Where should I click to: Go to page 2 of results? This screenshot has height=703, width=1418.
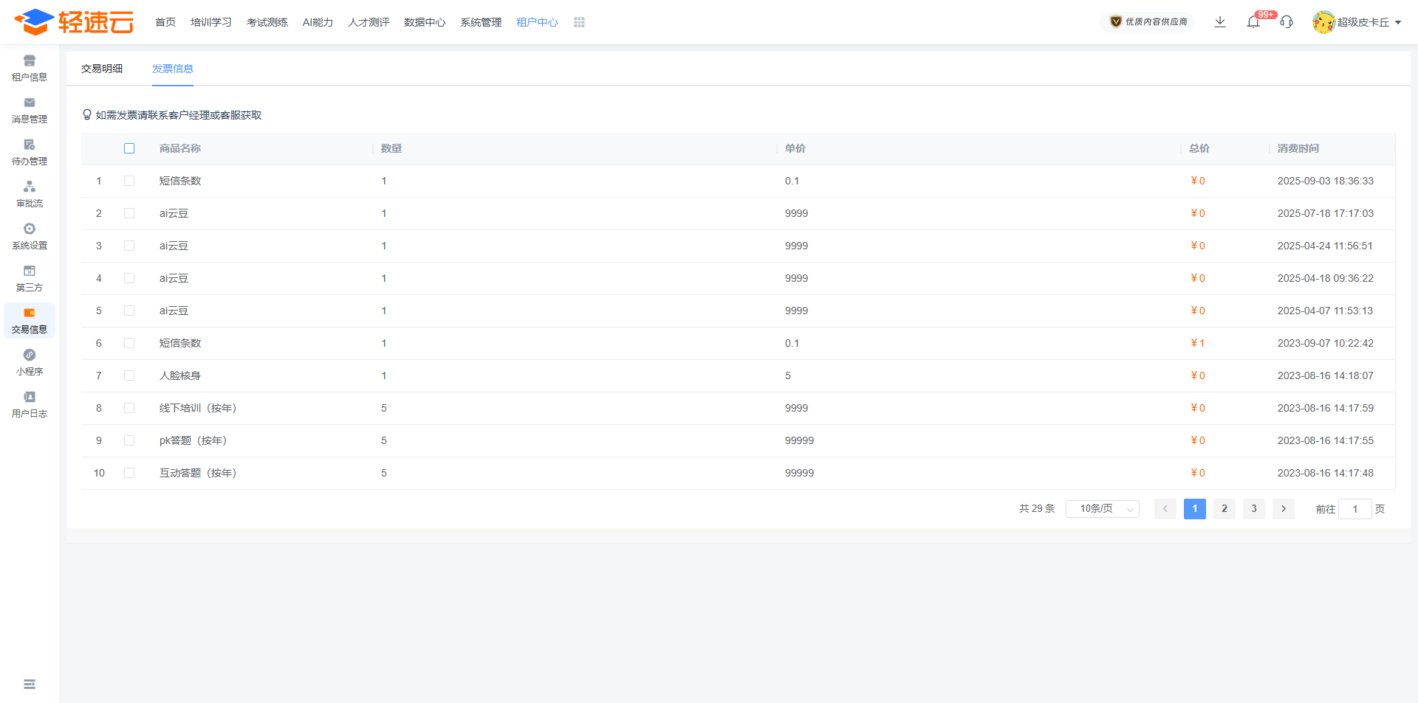(1225, 509)
